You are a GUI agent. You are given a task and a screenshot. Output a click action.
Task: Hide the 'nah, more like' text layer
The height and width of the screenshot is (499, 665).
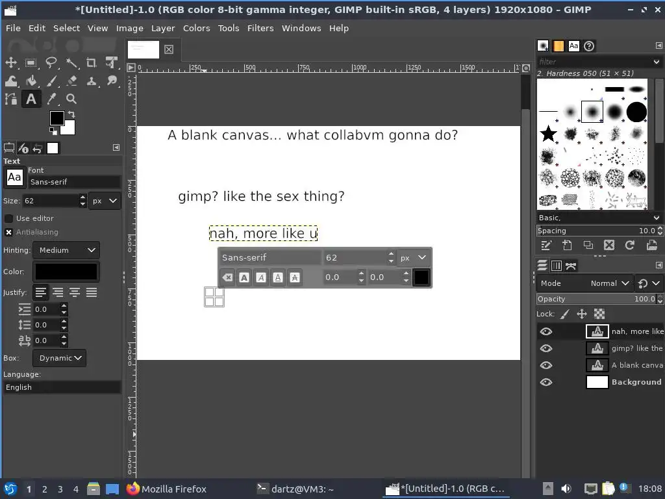546,331
